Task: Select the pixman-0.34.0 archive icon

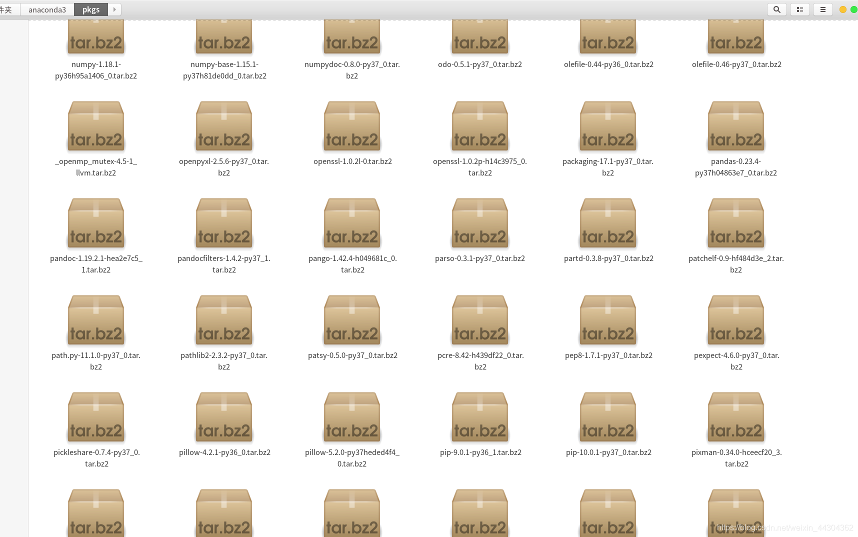Action: click(x=736, y=417)
